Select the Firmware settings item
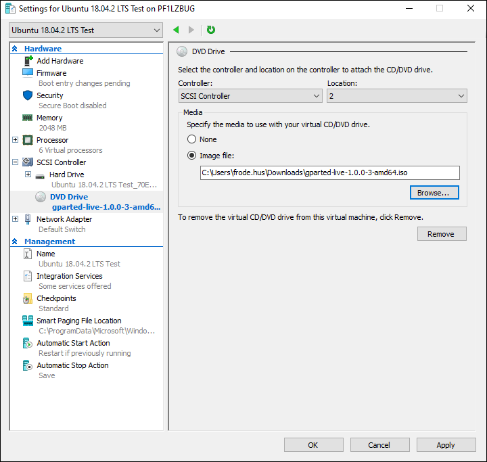The width and height of the screenshot is (487, 462). 51,73
